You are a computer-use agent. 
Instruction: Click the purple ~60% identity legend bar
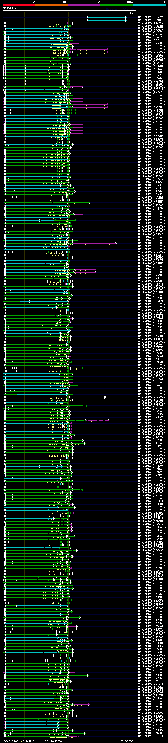coord(84,5)
